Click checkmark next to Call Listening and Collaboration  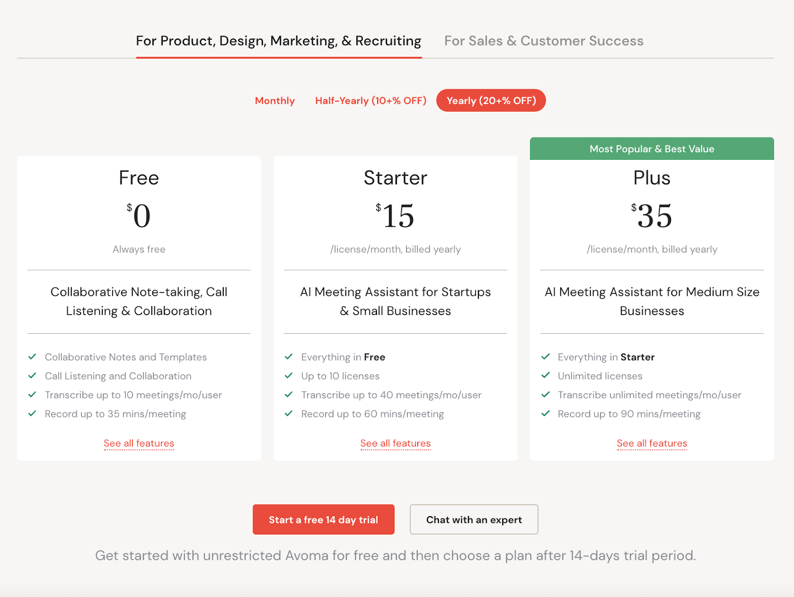tap(32, 376)
